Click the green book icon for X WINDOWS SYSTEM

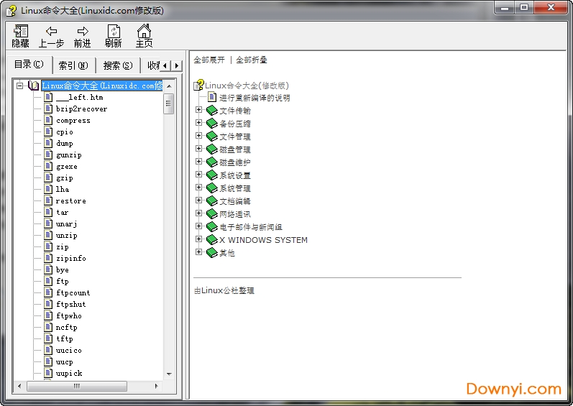pos(211,240)
